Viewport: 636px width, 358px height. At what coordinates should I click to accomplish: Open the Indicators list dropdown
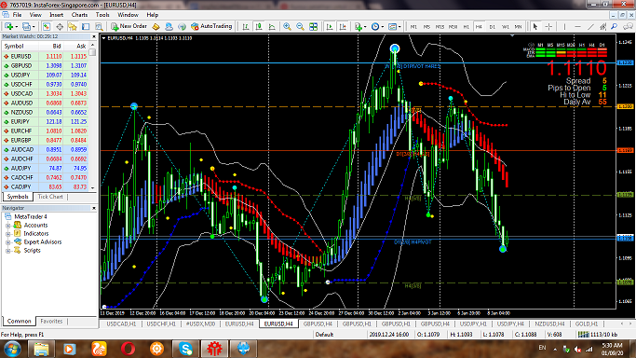(x=359, y=26)
